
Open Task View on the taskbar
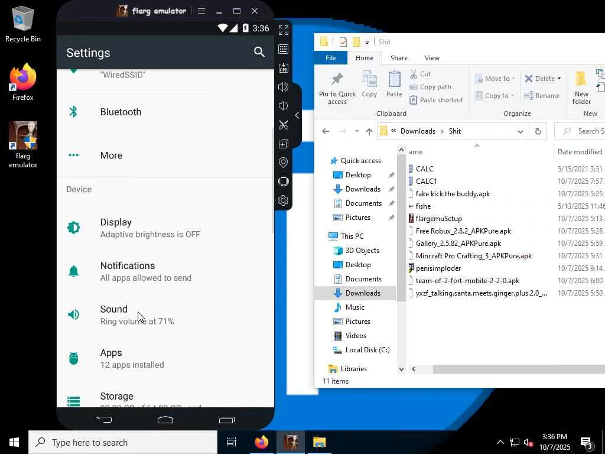click(231, 442)
